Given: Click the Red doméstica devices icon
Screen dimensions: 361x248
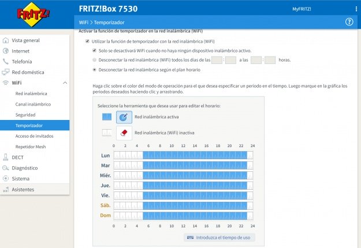Looking at the screenshot, I should click(x=6, y=72).
